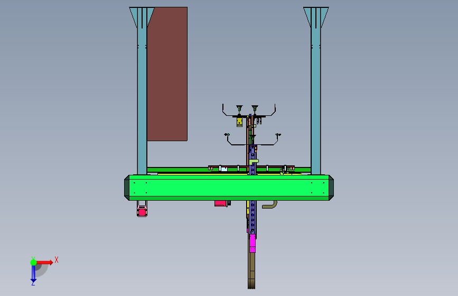This screenshot has height=296, width=458.
Task: Select the left teal support column
Action: [142, 90]
